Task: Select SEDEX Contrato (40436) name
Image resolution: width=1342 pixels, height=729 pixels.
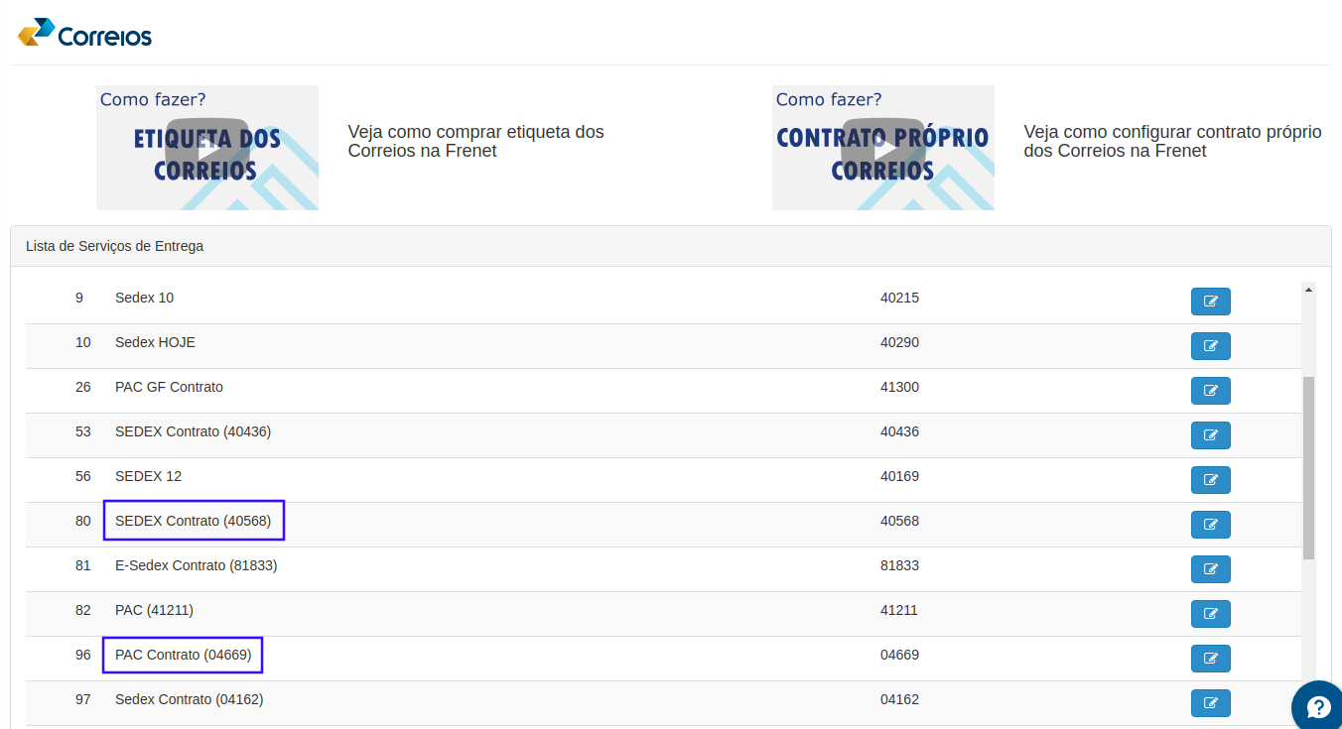Action: point(193,431)
